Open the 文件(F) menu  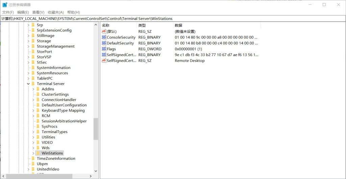(x=8, y=12)
